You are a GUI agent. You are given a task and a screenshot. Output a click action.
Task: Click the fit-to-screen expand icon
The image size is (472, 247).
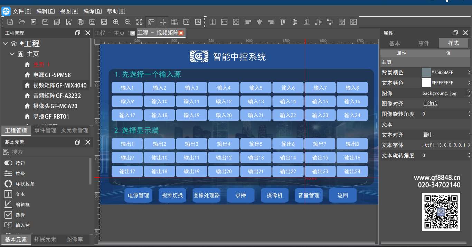coord(139,22)
